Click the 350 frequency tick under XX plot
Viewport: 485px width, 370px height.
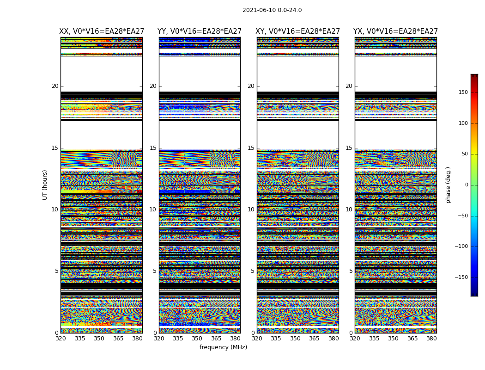(x=99, y=339)
